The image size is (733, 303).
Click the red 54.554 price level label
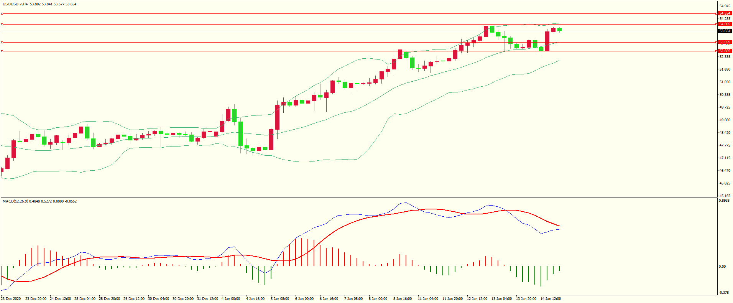[725, 13]
